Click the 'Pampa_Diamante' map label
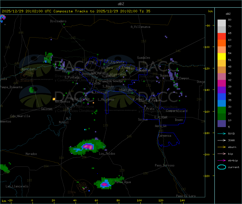Image resolution: width=242 pixels, height=204 pixels. pos(11,87)
